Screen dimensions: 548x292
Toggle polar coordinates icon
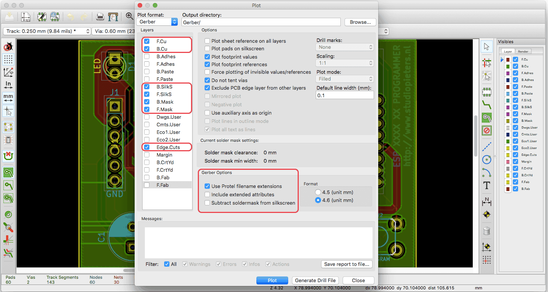click(8, 72)
